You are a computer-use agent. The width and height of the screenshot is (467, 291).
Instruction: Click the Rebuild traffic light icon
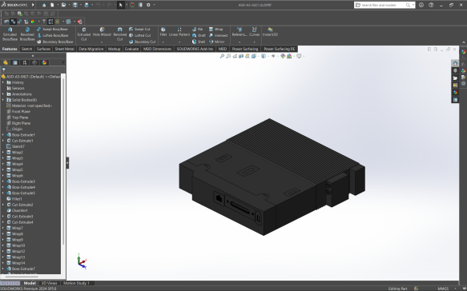coord(132,5)
